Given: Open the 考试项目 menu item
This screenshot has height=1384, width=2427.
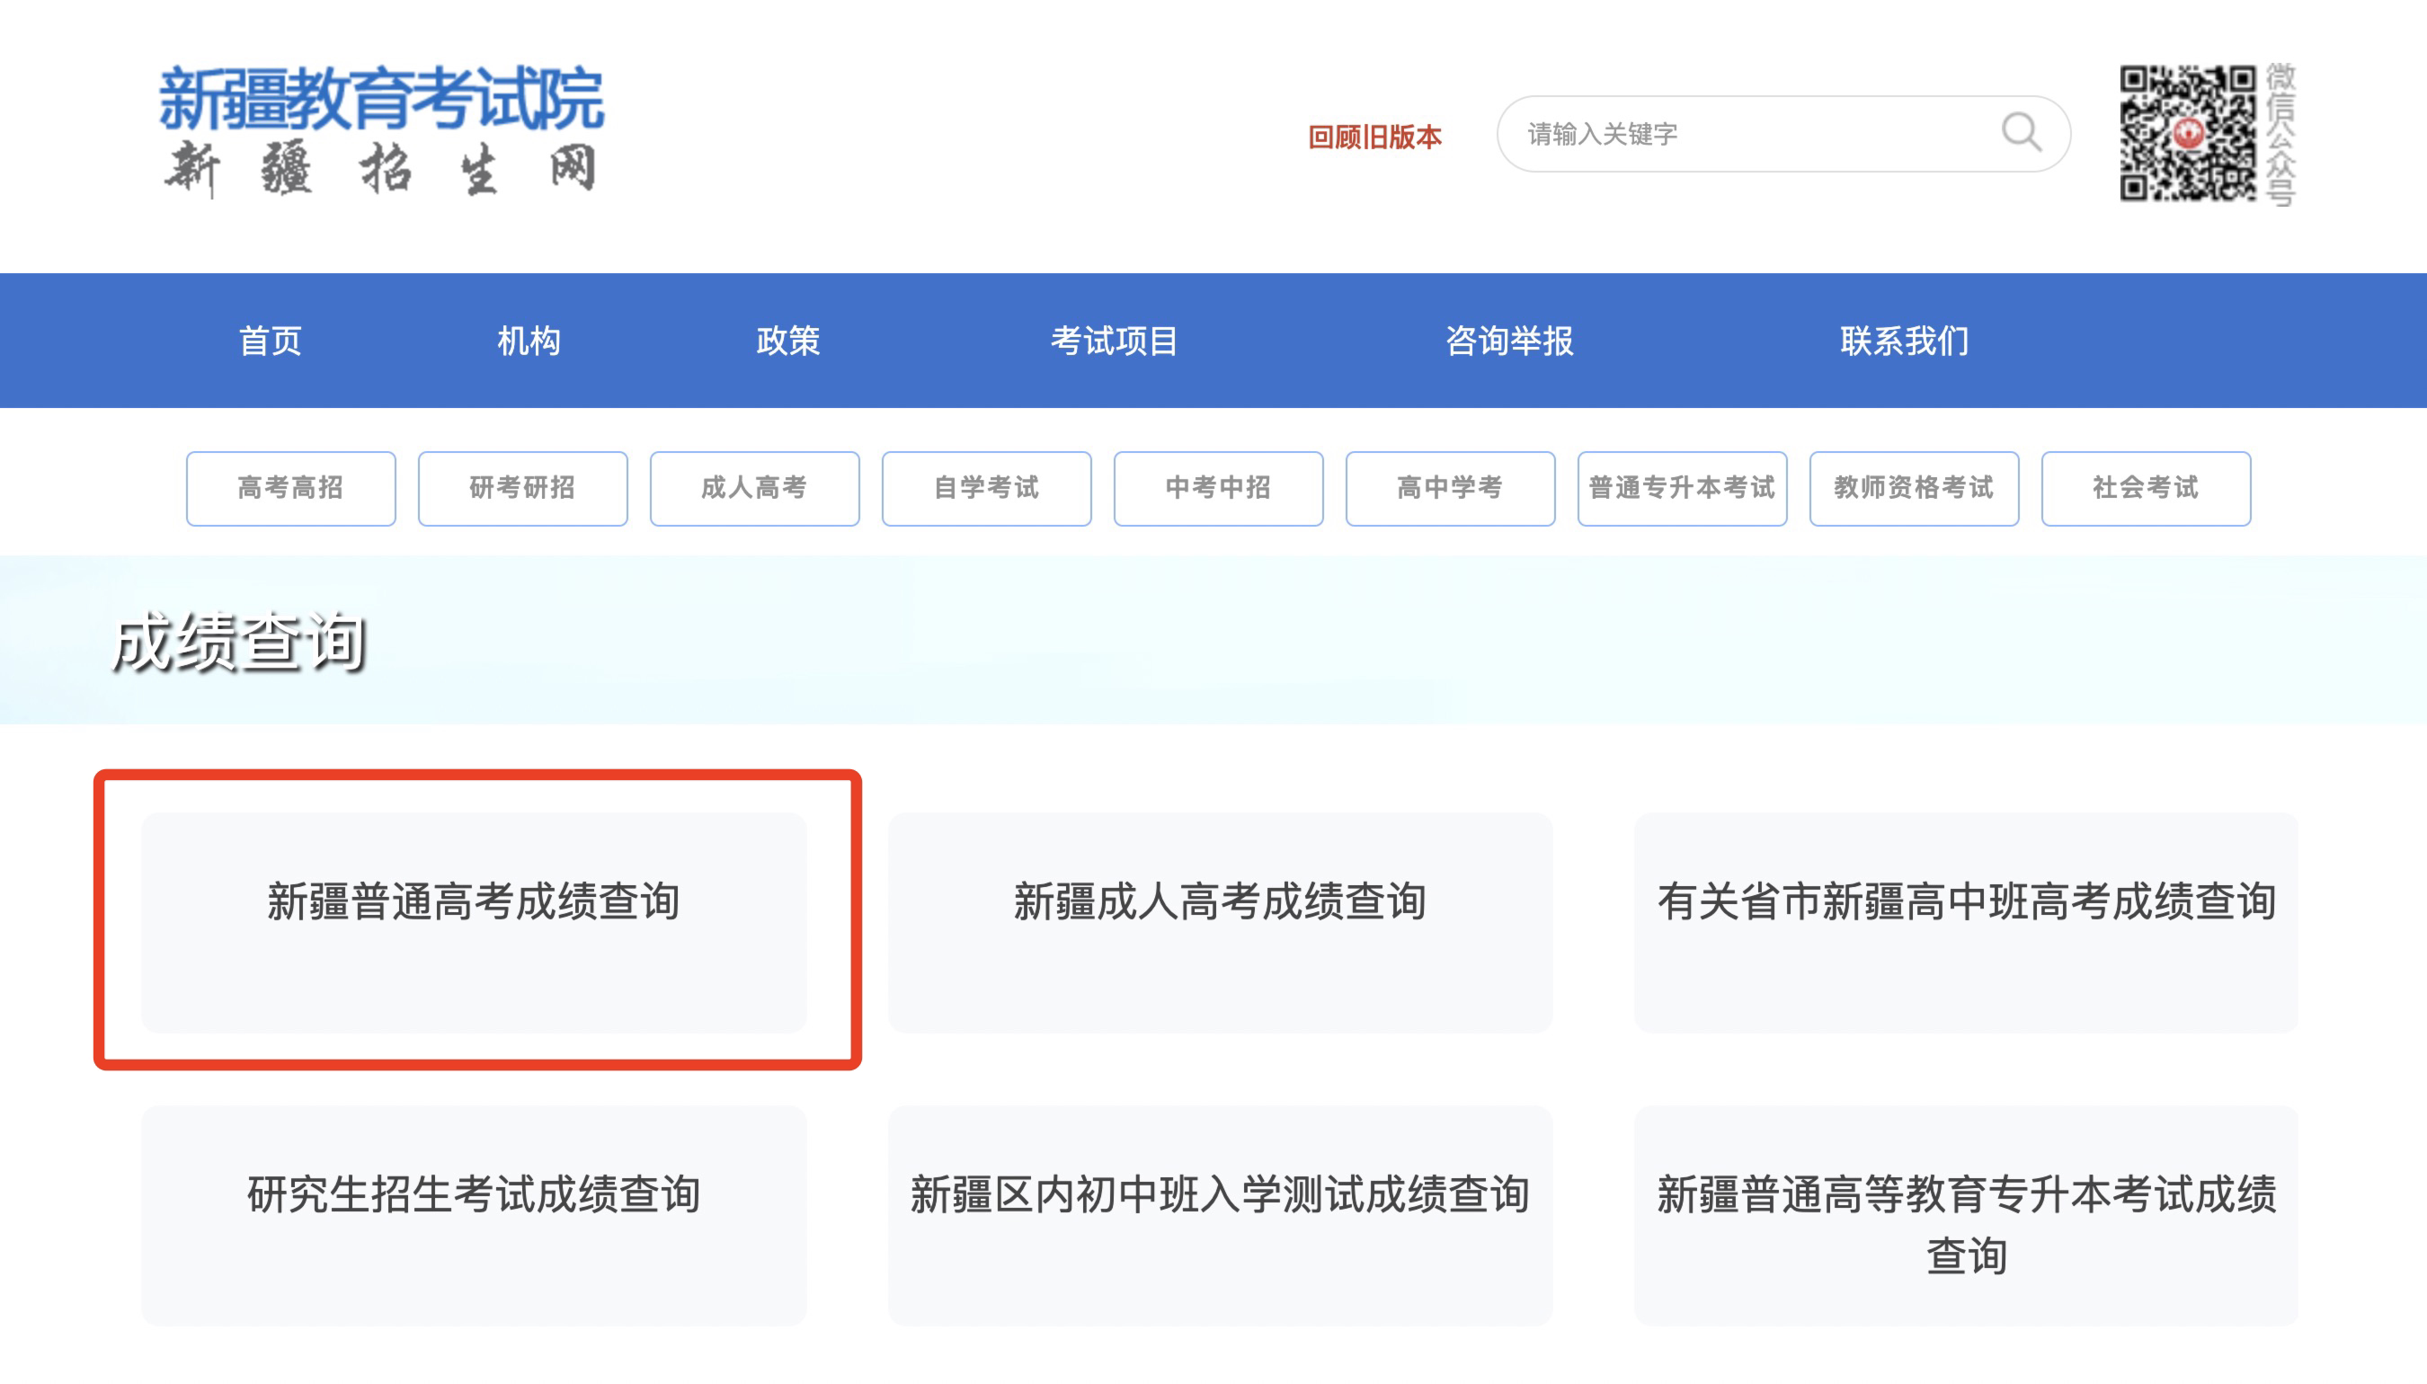Looking at the screenshot, I should tap(1114, 341).
